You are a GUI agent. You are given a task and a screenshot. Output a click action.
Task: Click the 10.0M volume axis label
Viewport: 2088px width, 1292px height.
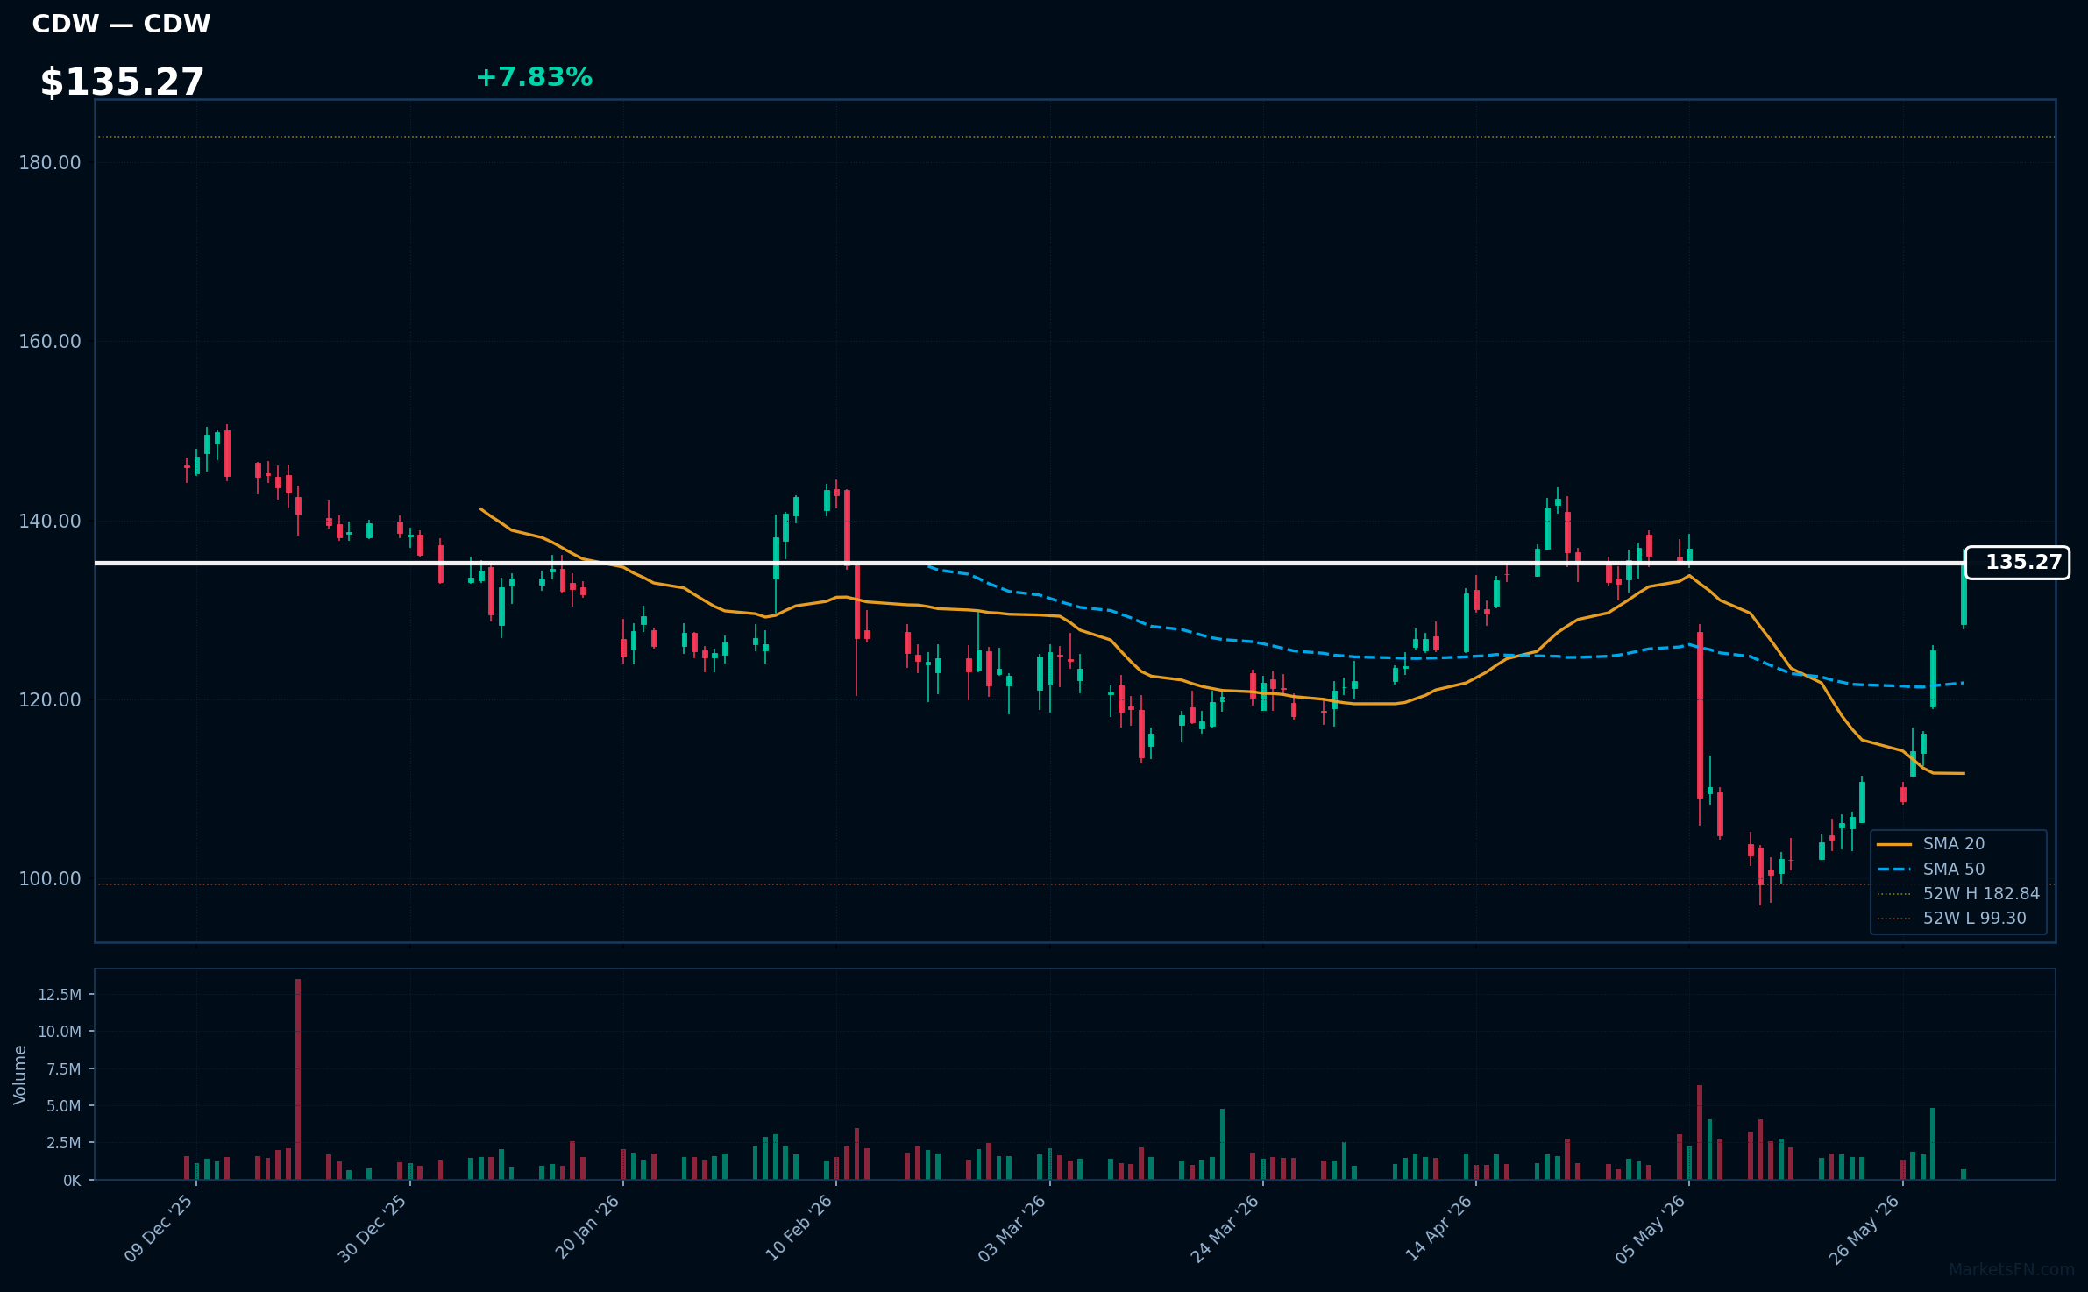[x=60, y=1032]
